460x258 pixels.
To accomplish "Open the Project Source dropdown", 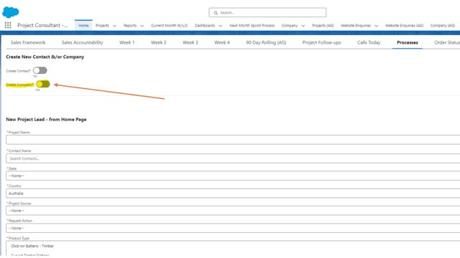I will click(x=233, y=211).
